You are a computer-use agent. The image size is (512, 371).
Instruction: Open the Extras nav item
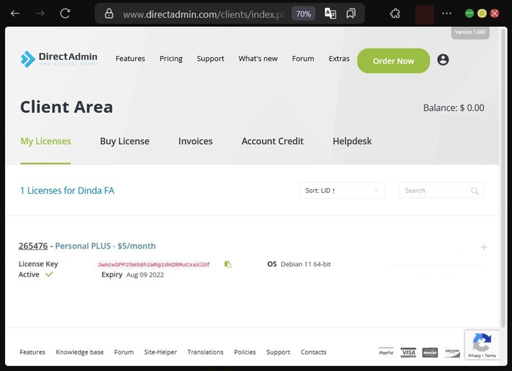point(339,59)
